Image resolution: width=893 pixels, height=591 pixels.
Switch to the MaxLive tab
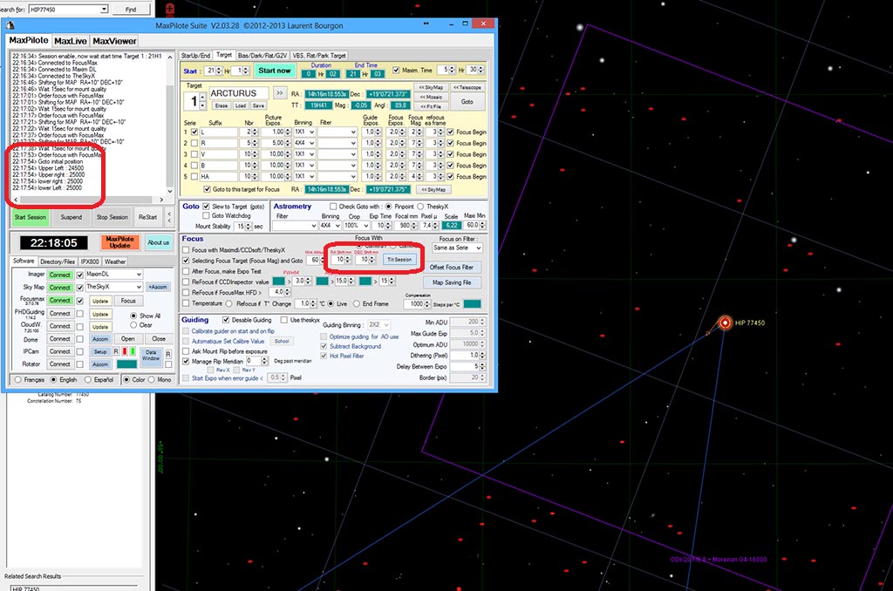click(70, 41)
